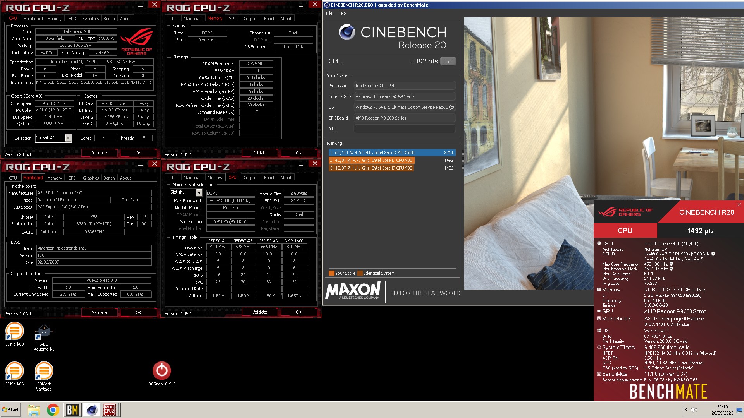
Task: Click Validate in the CPU-Z Mainboard tab window
Action: tap(99, 312)
